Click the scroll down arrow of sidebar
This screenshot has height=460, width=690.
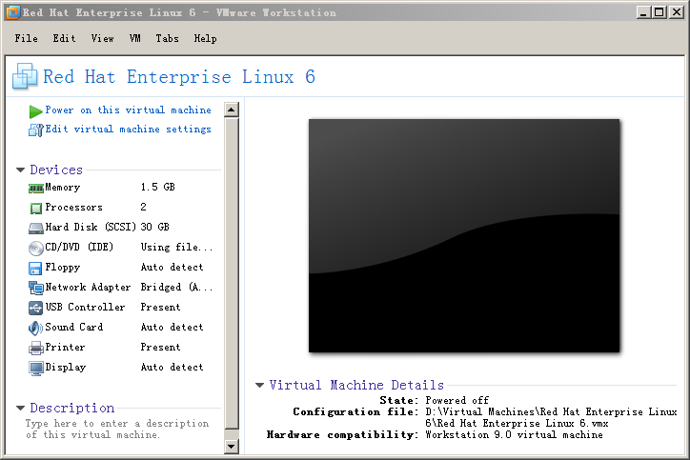(x=231, y=447)
